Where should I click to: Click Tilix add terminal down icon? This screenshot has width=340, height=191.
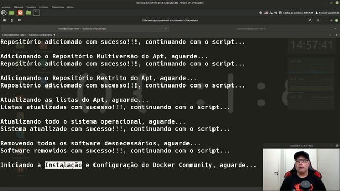click(19, 20)
